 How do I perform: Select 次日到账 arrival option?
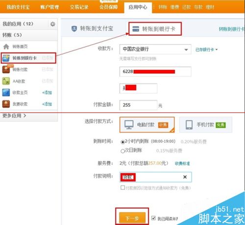point(122,151)
